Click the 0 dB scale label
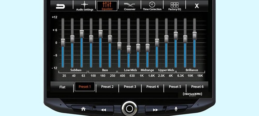Image resolution: width=259 pixels, height=116 pixels. click(x=56, y=43)
